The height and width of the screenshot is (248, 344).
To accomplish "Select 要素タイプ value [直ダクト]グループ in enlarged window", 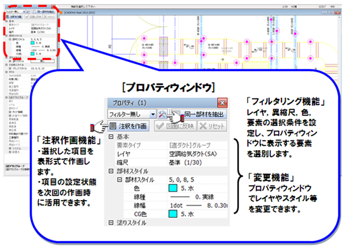I will point(189,145).
